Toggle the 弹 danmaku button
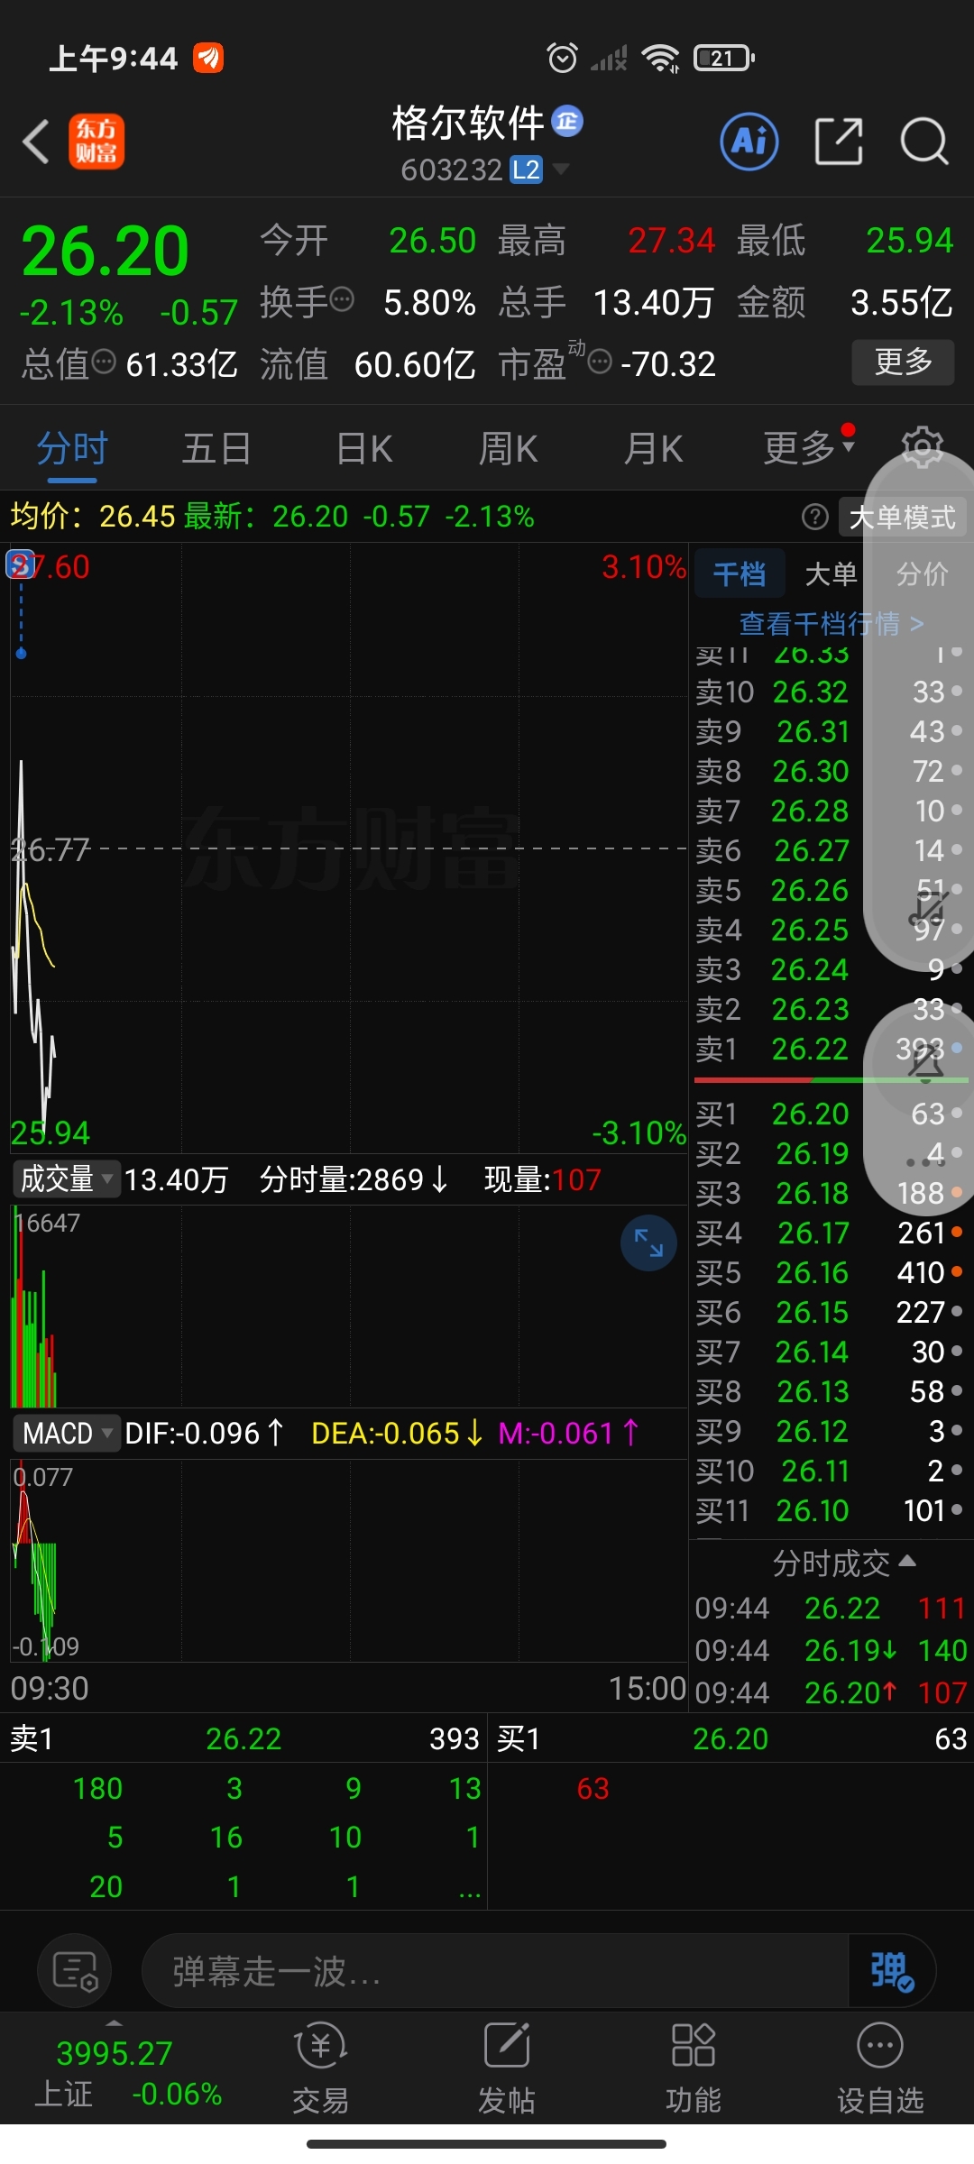 (x=892, y=1971)
